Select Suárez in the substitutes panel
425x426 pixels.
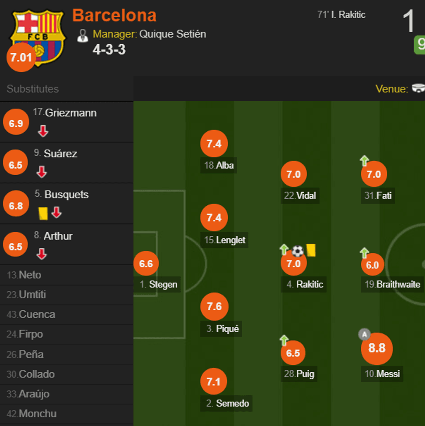point(60,153)
